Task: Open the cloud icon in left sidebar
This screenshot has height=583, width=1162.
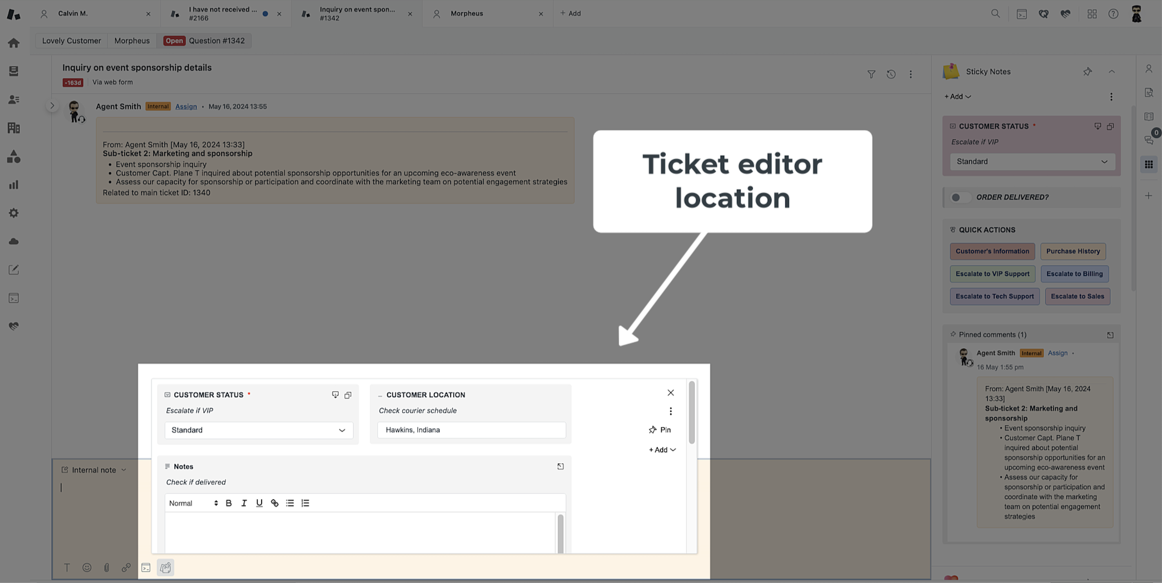Action: click(14, 242)
